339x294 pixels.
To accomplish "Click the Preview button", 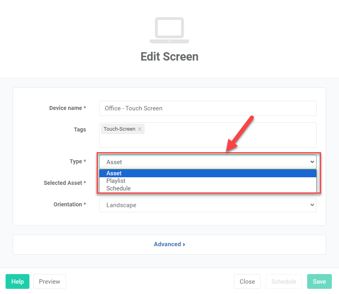I will click(x=49, y=281).
